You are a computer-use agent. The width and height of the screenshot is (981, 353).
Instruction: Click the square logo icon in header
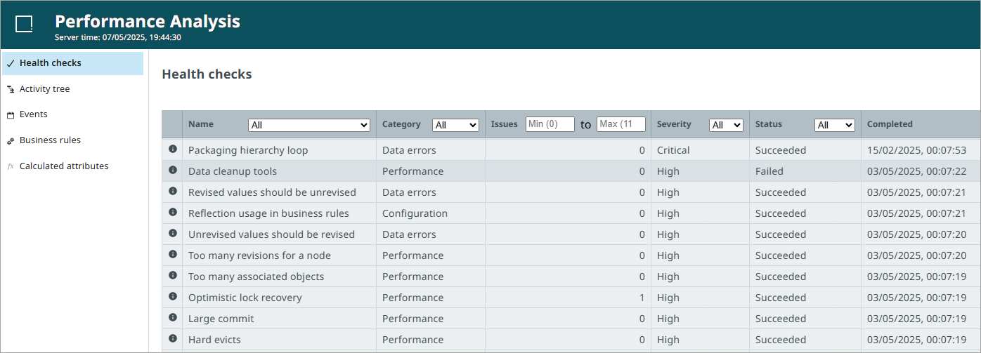24,25
